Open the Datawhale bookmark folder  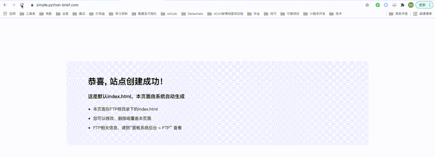coord(192,14)
